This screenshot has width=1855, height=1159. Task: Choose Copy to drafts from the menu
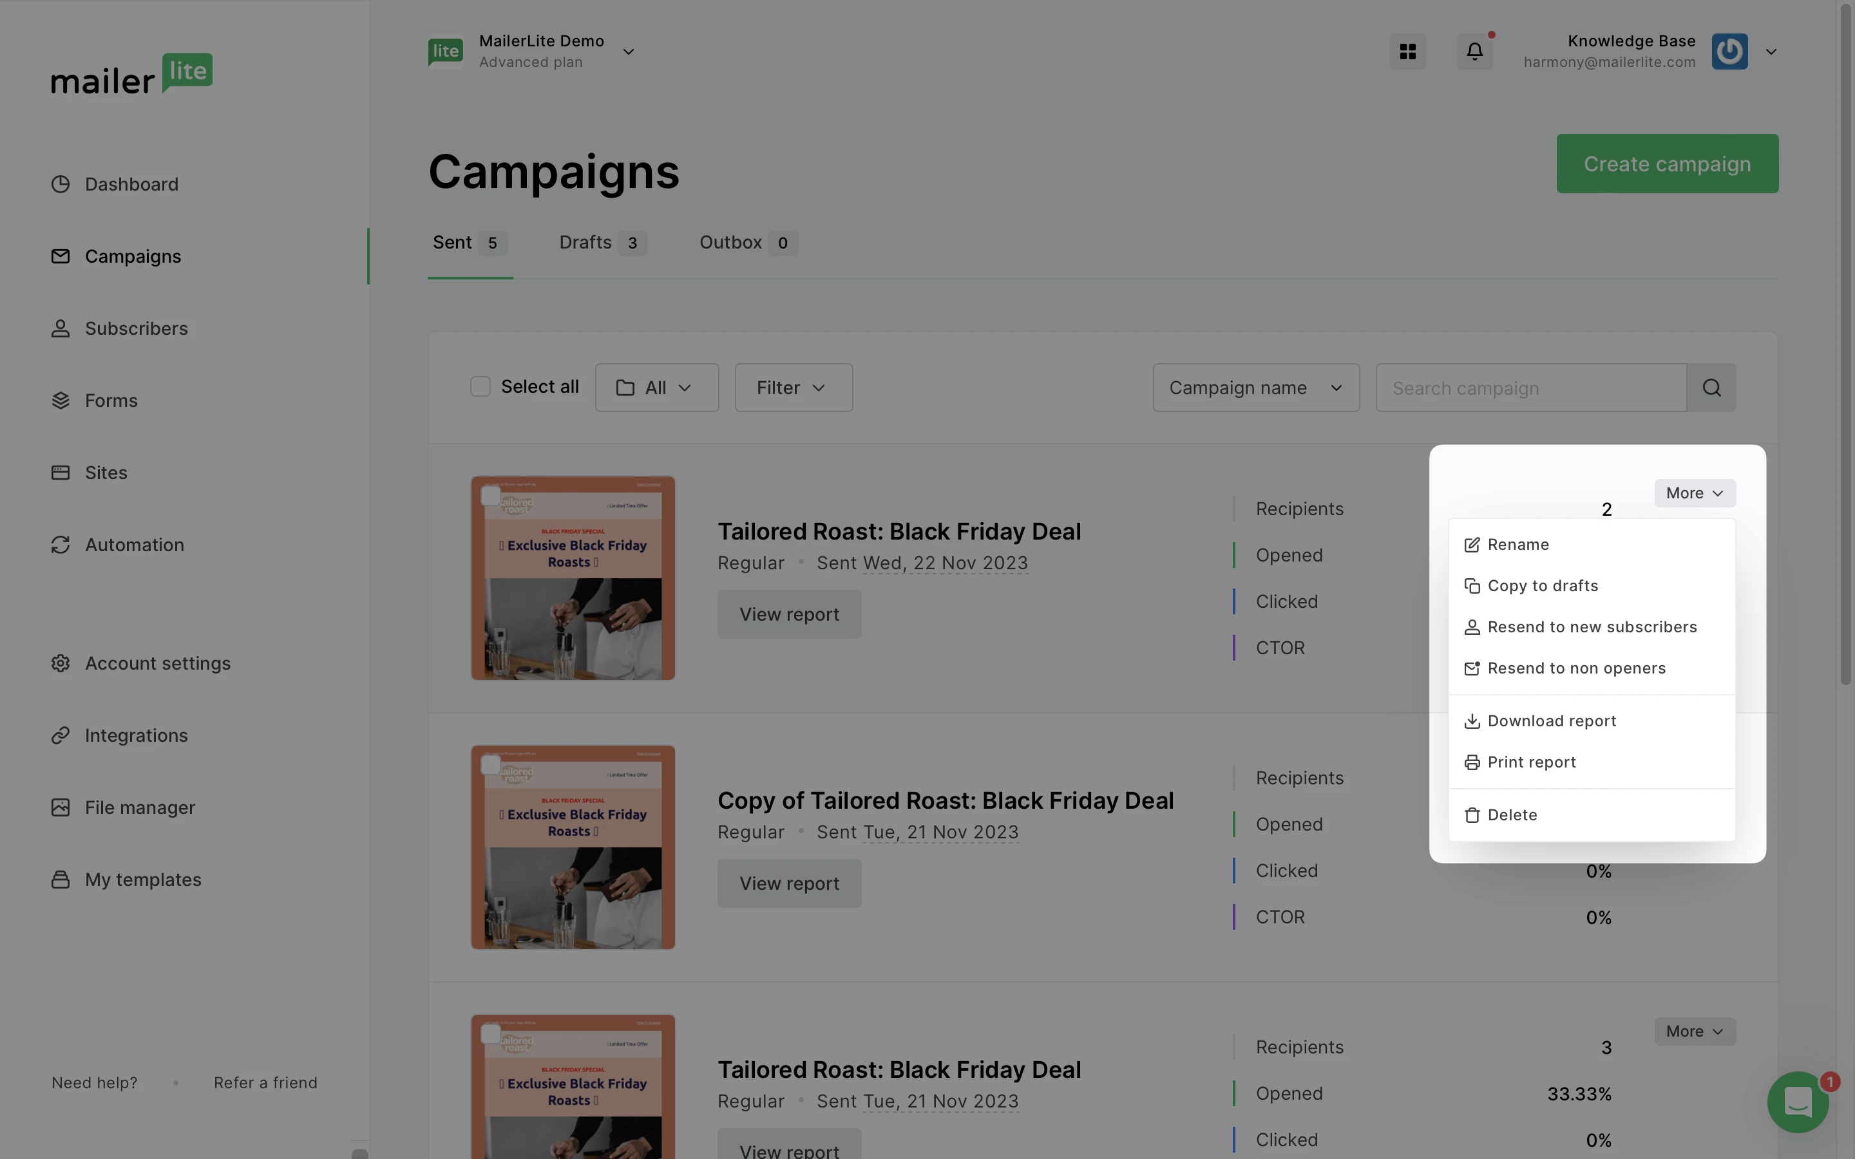1541,586
